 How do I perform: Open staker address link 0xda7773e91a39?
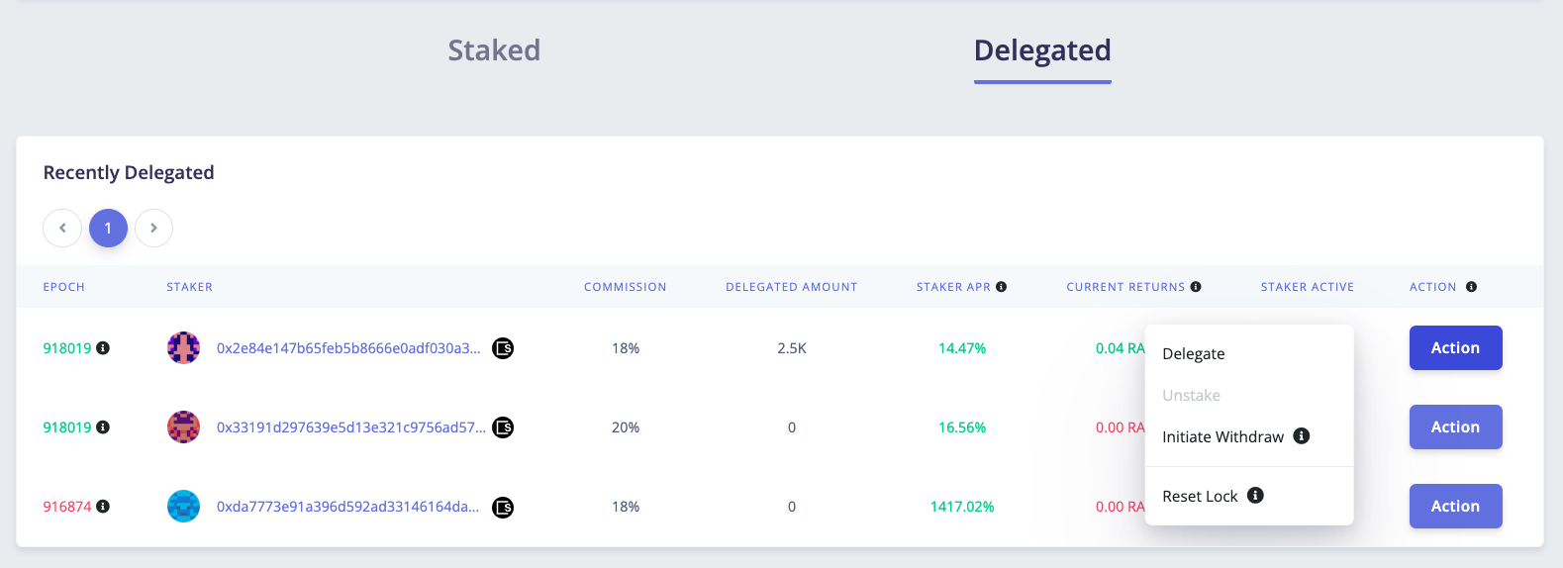(347, 507)
